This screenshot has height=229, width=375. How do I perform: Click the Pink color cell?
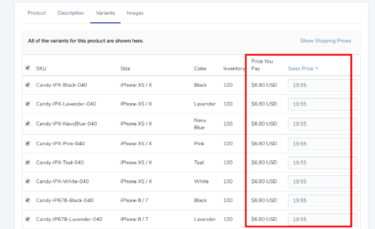199,143
